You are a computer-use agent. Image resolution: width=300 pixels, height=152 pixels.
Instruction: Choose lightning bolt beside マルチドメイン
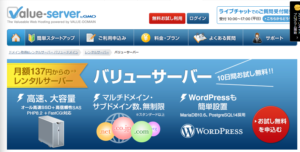(x=96, y=98)
